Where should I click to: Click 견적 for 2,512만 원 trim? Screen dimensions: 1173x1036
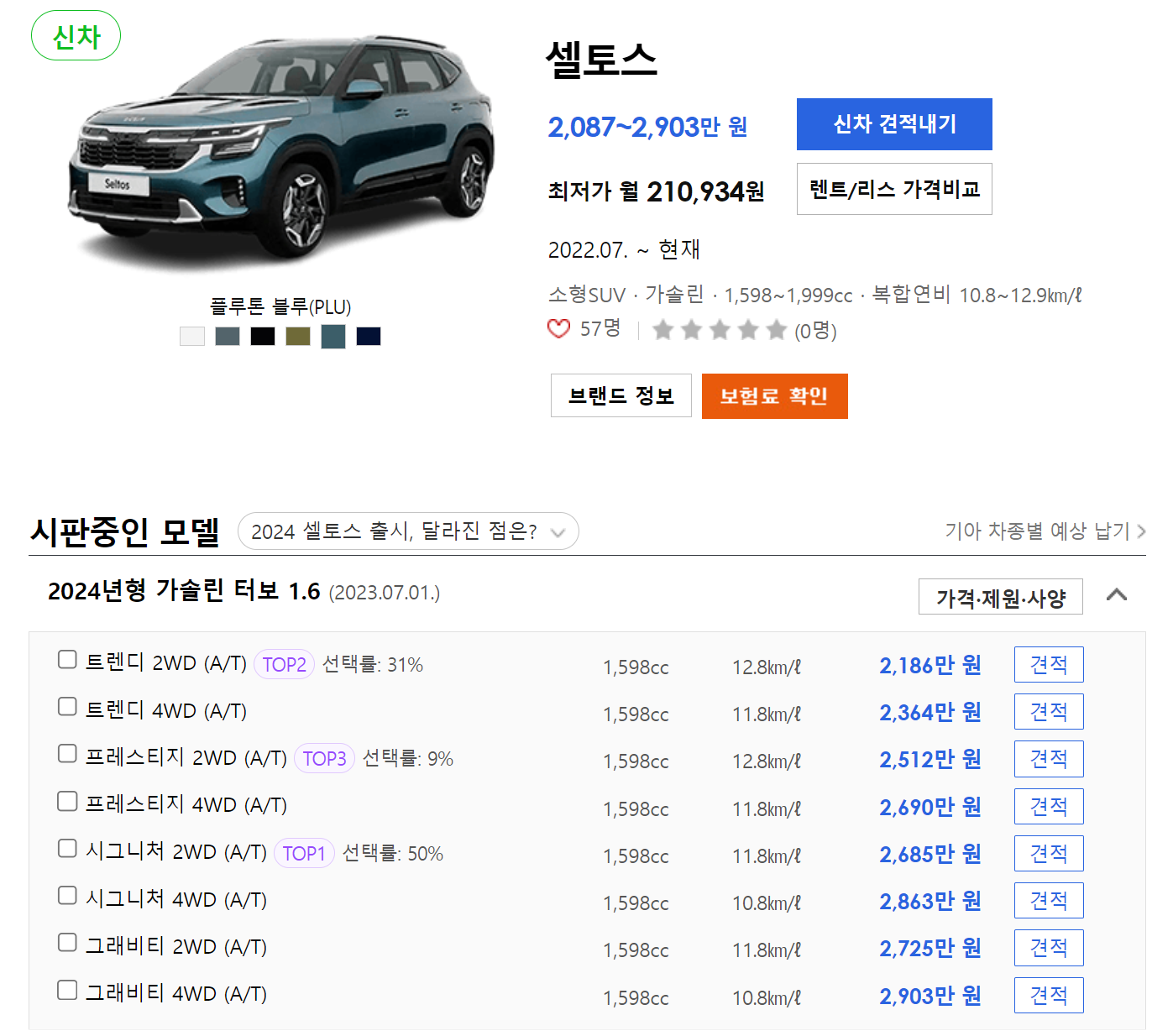click(x=1049, y=759)
